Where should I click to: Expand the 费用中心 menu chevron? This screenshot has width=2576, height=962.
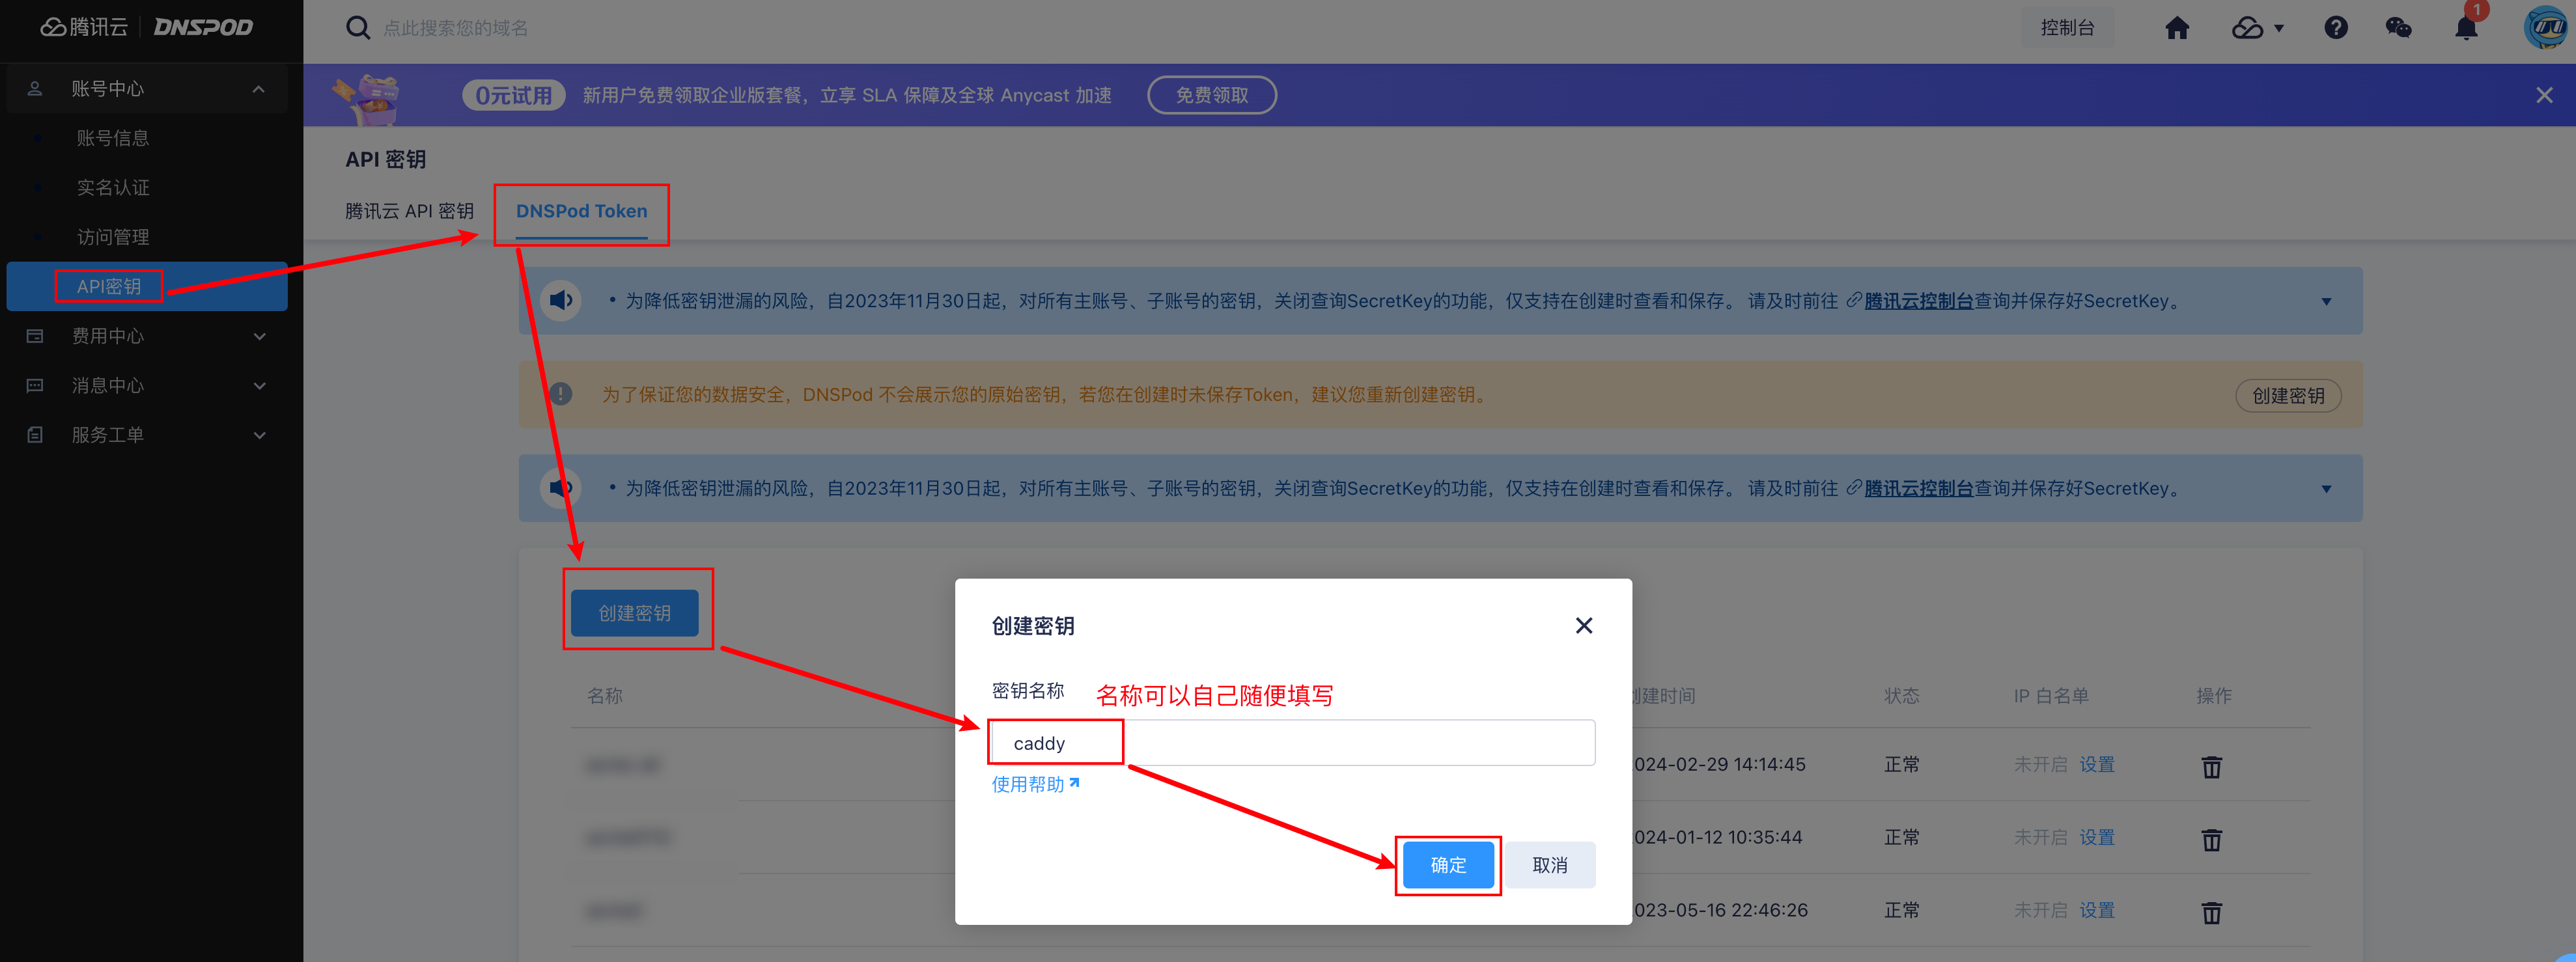[x=259, y=336]
